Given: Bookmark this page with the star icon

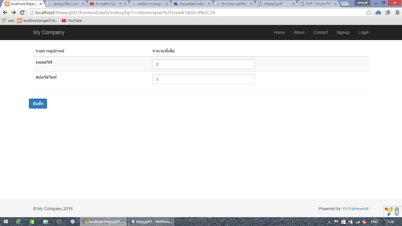Looking at the screenshot, I should pyautogui.click(x=369, y=13).
